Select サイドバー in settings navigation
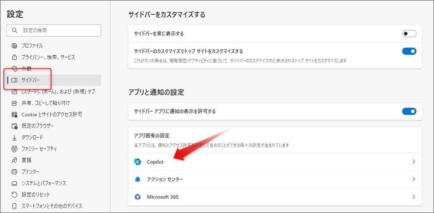Image resolution: width=434 pixels, height=213 pixels. click(x=54, y=80)
